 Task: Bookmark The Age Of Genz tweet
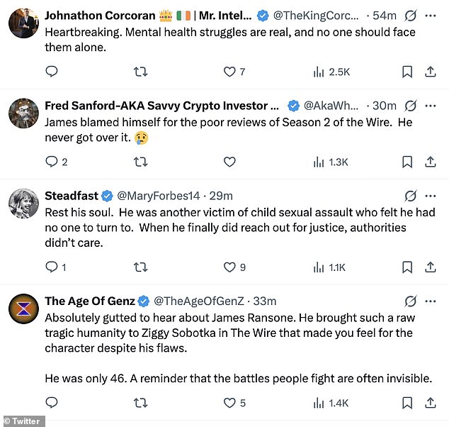click(407, 403)
